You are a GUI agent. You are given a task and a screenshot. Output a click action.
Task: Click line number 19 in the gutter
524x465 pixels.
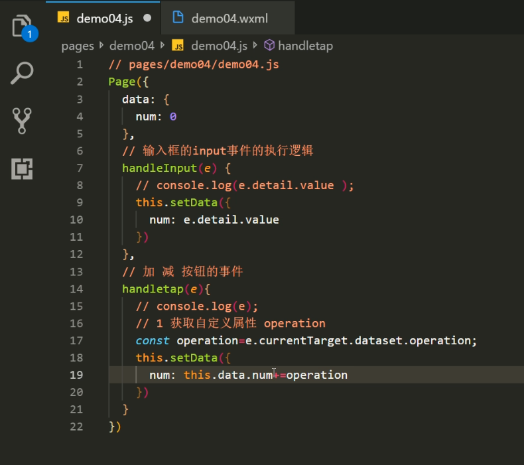pos(76,375)
